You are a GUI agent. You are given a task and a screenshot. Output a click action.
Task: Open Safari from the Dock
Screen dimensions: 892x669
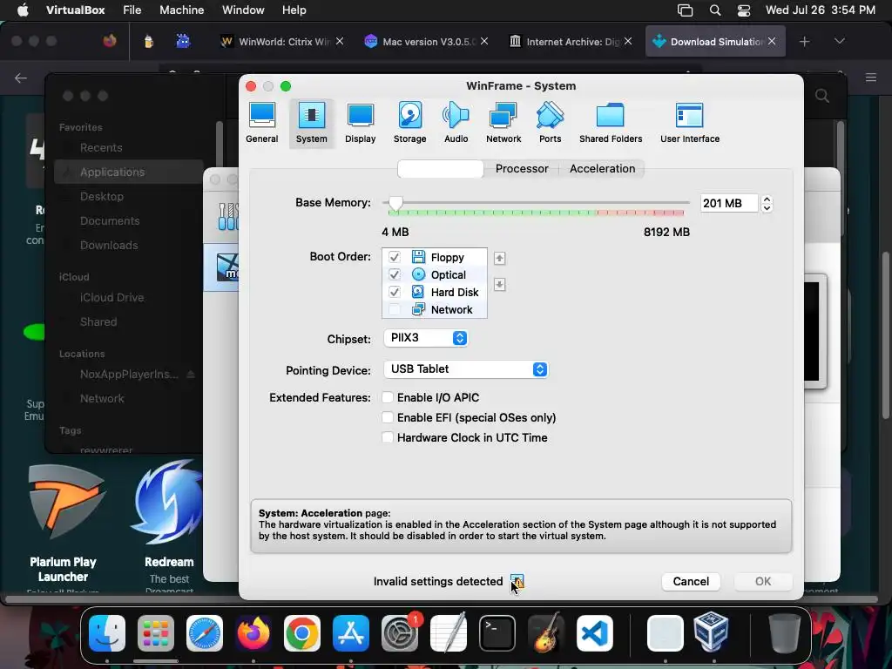(204, 633)
